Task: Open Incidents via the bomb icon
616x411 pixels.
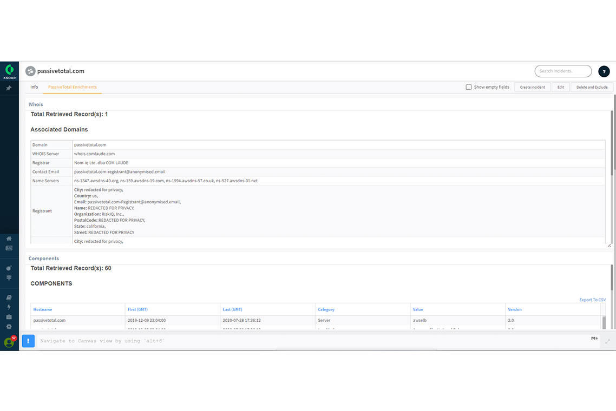Action: coord(9,268)
